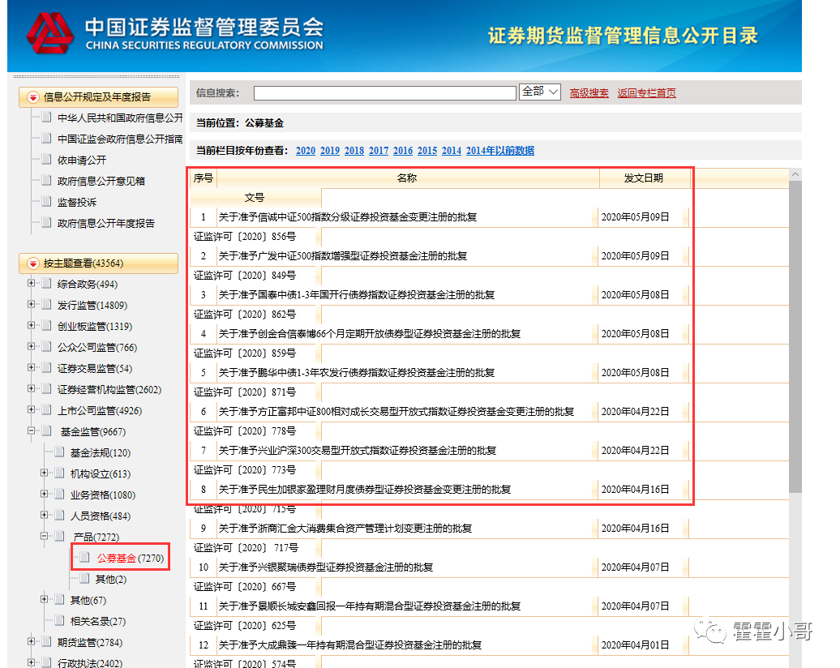The width and height of the screenshot is (840, 668).
Task: Open 关于准予大成鼎臻一年持有期混合型 approval
Action: pyautogui.click(x=349, y=645)
